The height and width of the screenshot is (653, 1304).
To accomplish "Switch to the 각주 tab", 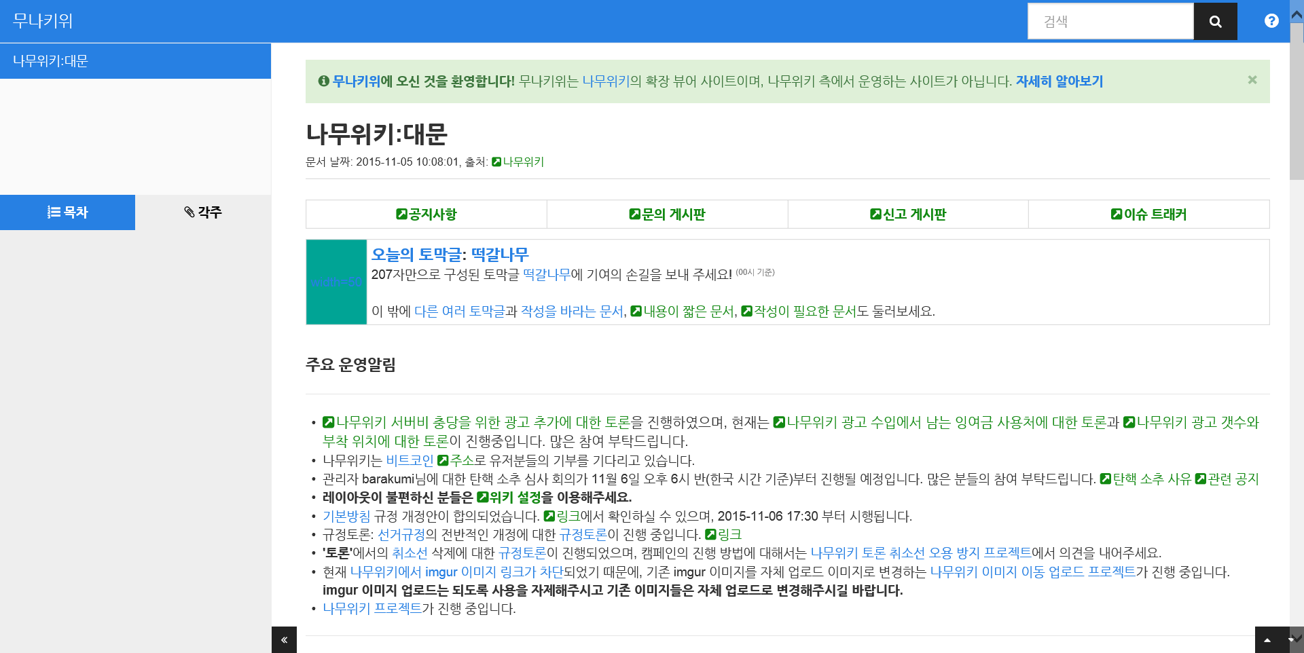I will (x=203, y=212).
